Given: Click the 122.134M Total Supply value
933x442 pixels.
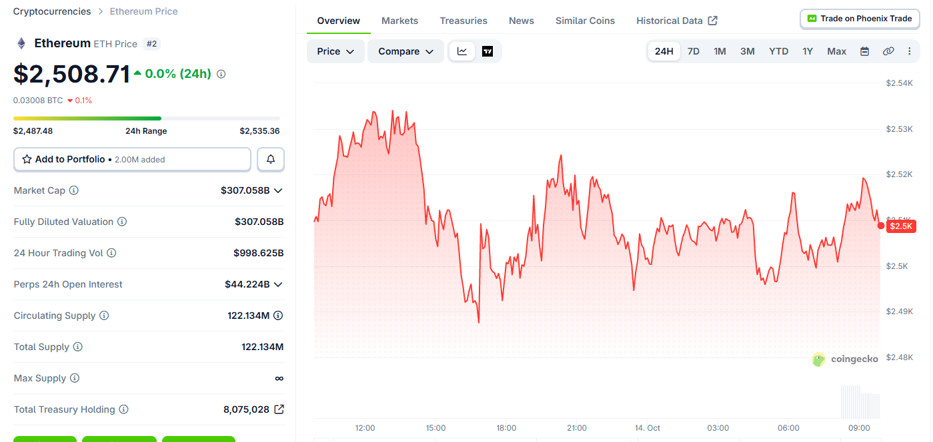Looking at the screenshot, I should 263,347.
